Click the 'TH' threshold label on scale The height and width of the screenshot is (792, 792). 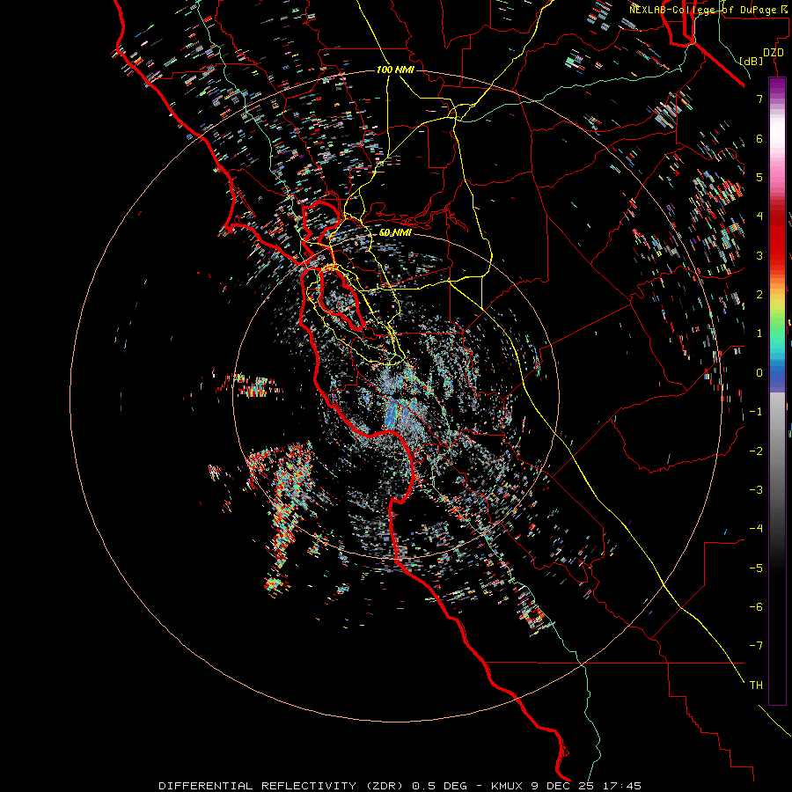pos(756,686)
